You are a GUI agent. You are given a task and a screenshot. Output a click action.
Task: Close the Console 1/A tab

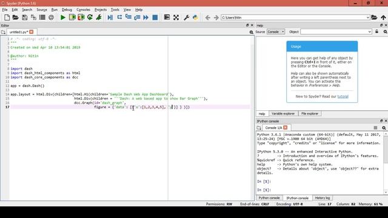click(x=286, y=128)
